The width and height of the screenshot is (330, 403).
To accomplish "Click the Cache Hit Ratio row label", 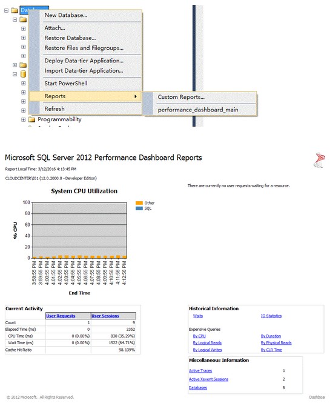I will [19, 350].
